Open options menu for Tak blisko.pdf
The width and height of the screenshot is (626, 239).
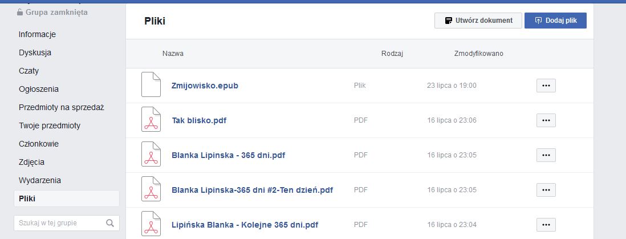(546, 120)
